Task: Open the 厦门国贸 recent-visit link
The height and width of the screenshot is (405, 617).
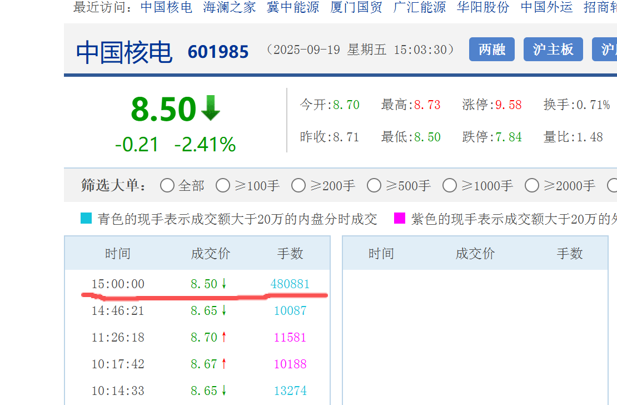Action: point(356,7)
